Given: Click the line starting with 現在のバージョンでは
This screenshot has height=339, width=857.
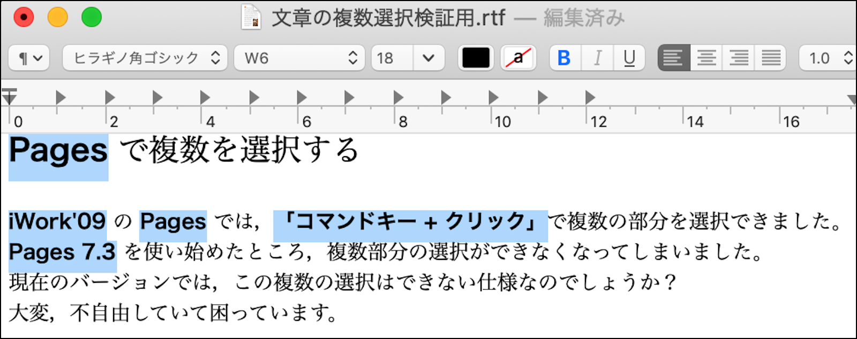Looking at the screenshot, I should coord(343,282).
